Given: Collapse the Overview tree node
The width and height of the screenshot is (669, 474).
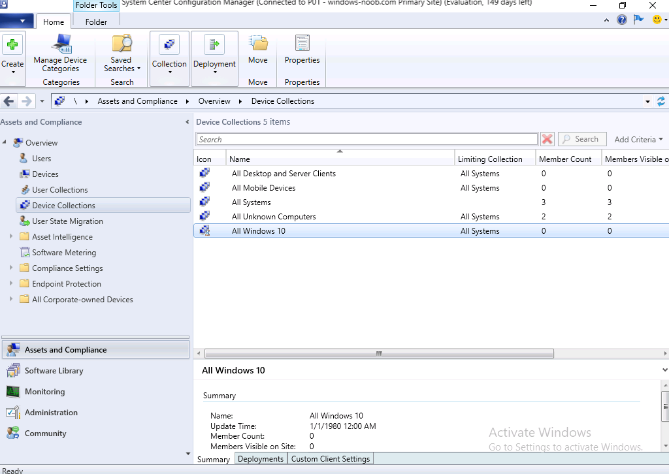Looking at the screenshot, I should click(x=5, y=142).
